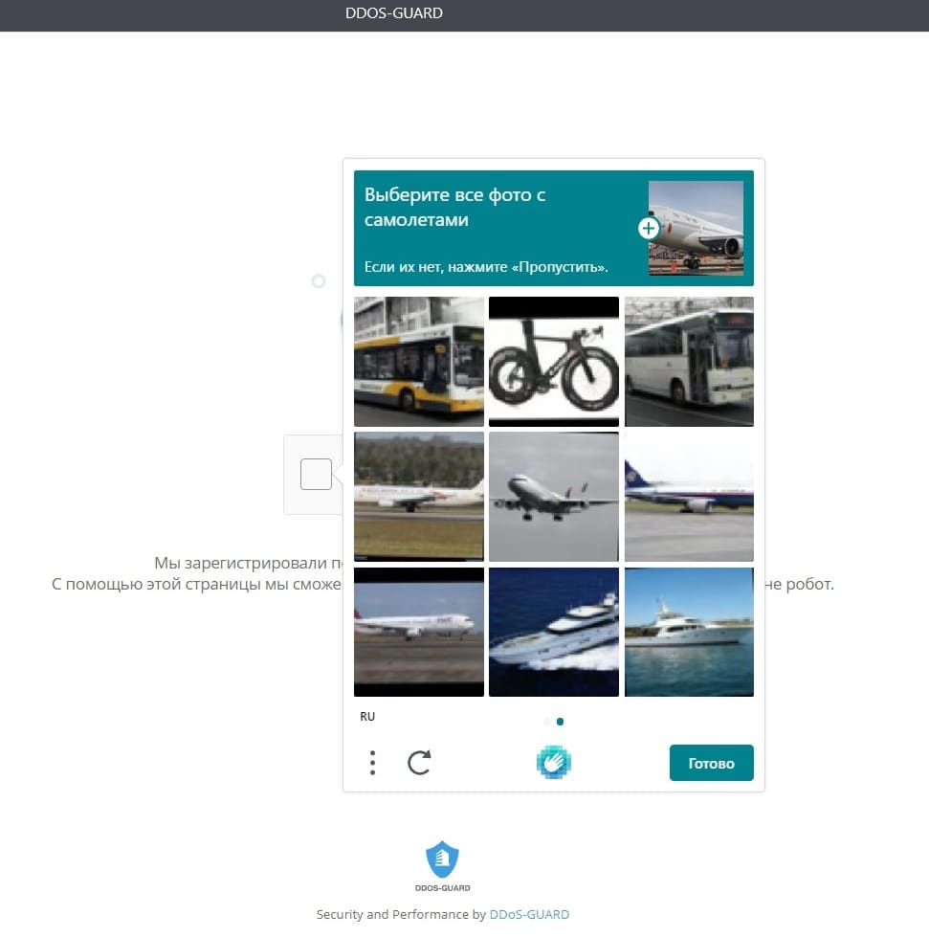929x937 pixels.
Task: Select the RU language label
Action: coord(367,717)
